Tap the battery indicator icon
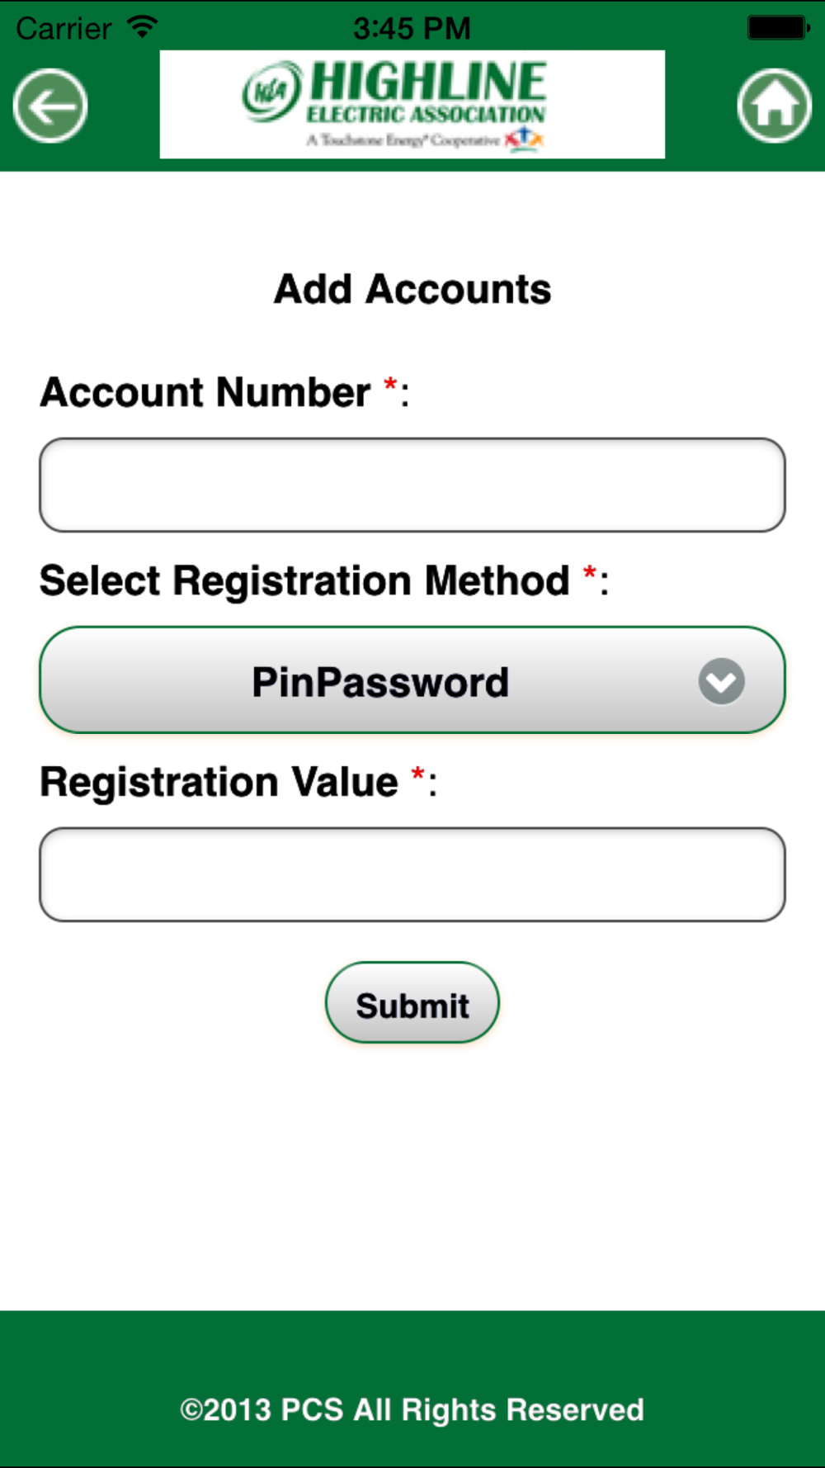 click(x=778, y=27)
